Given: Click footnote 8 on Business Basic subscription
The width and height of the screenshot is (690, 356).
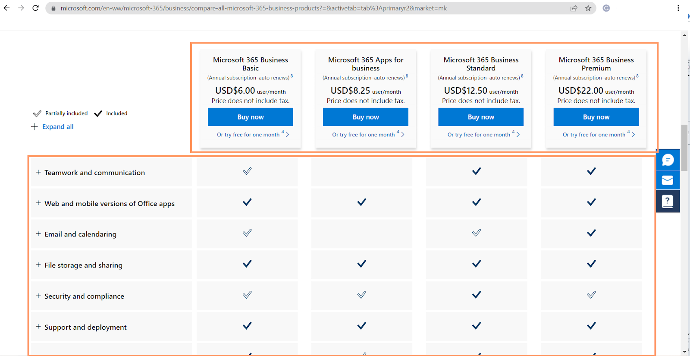Looking at the screenshot, I should (292, 76).
